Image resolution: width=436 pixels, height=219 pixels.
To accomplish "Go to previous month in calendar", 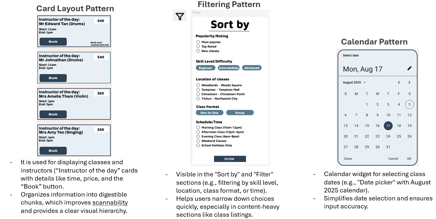I will [399, 83].
